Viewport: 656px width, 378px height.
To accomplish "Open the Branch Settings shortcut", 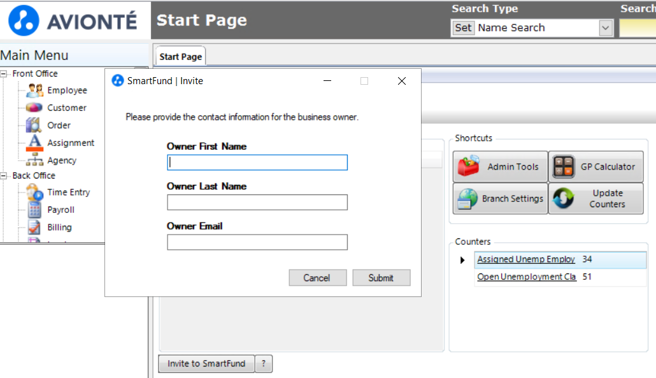I will click(x=501, y=198).
